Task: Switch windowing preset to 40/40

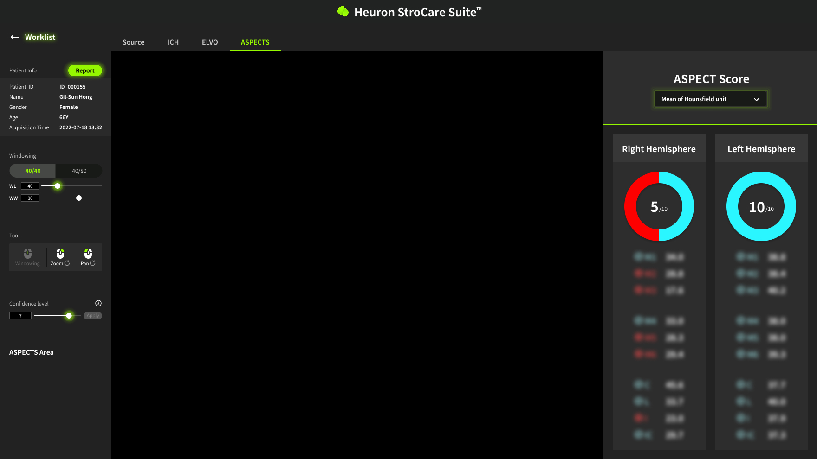Action: pyautogui.click(x=32, y=171)
